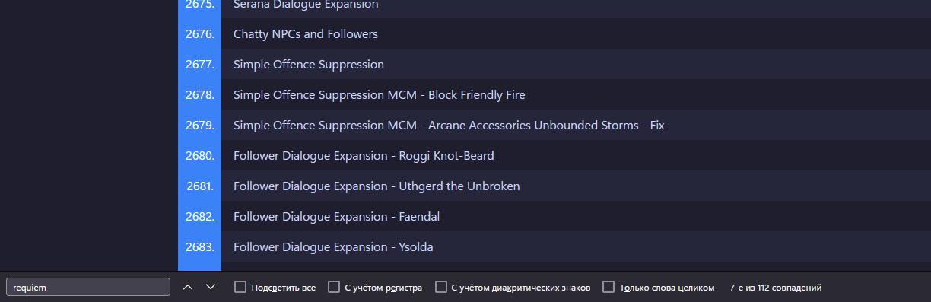Click Serana Dialogue Expansion entry

pos(576,6)
